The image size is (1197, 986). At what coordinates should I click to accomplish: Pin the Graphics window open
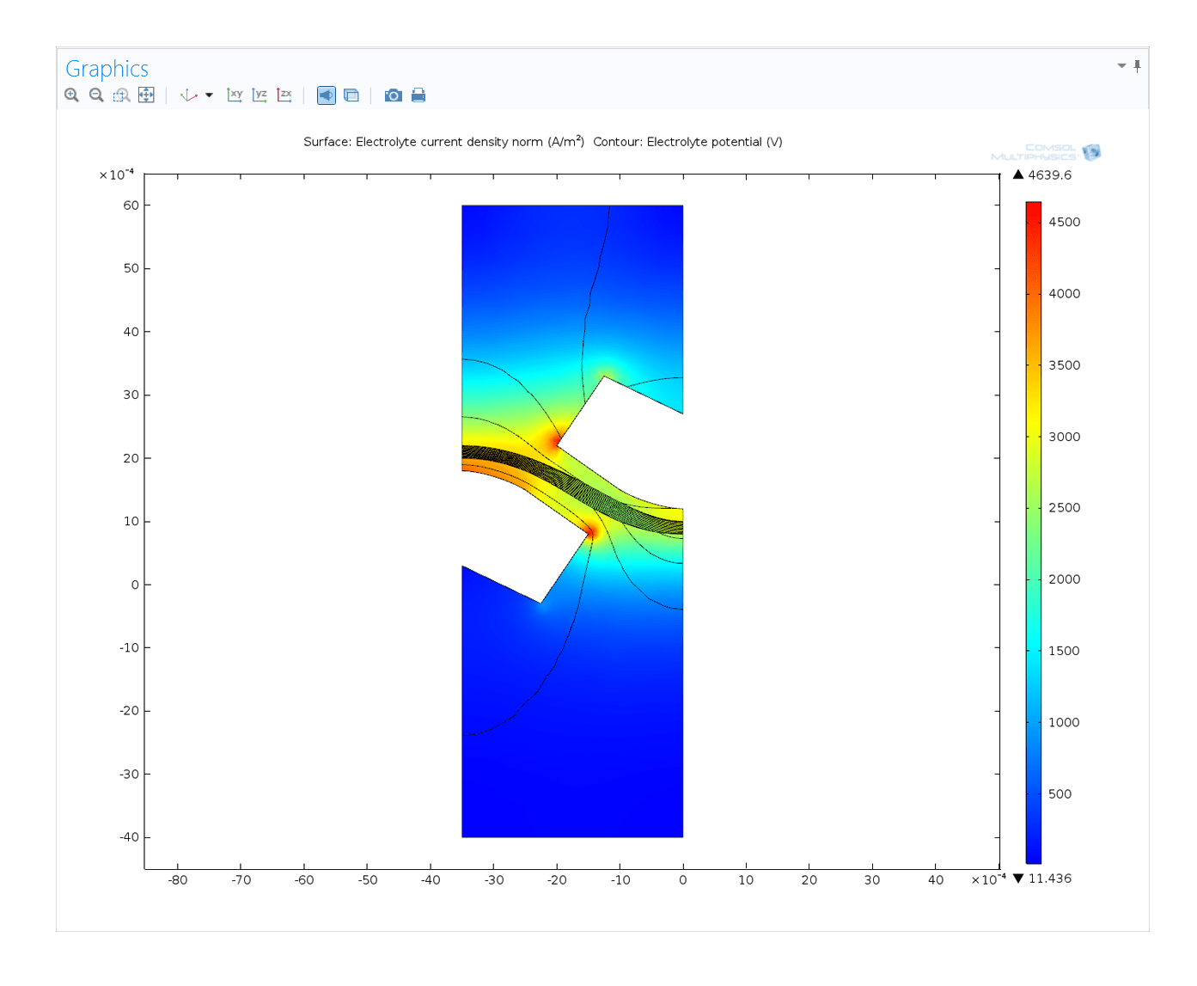1137,65
